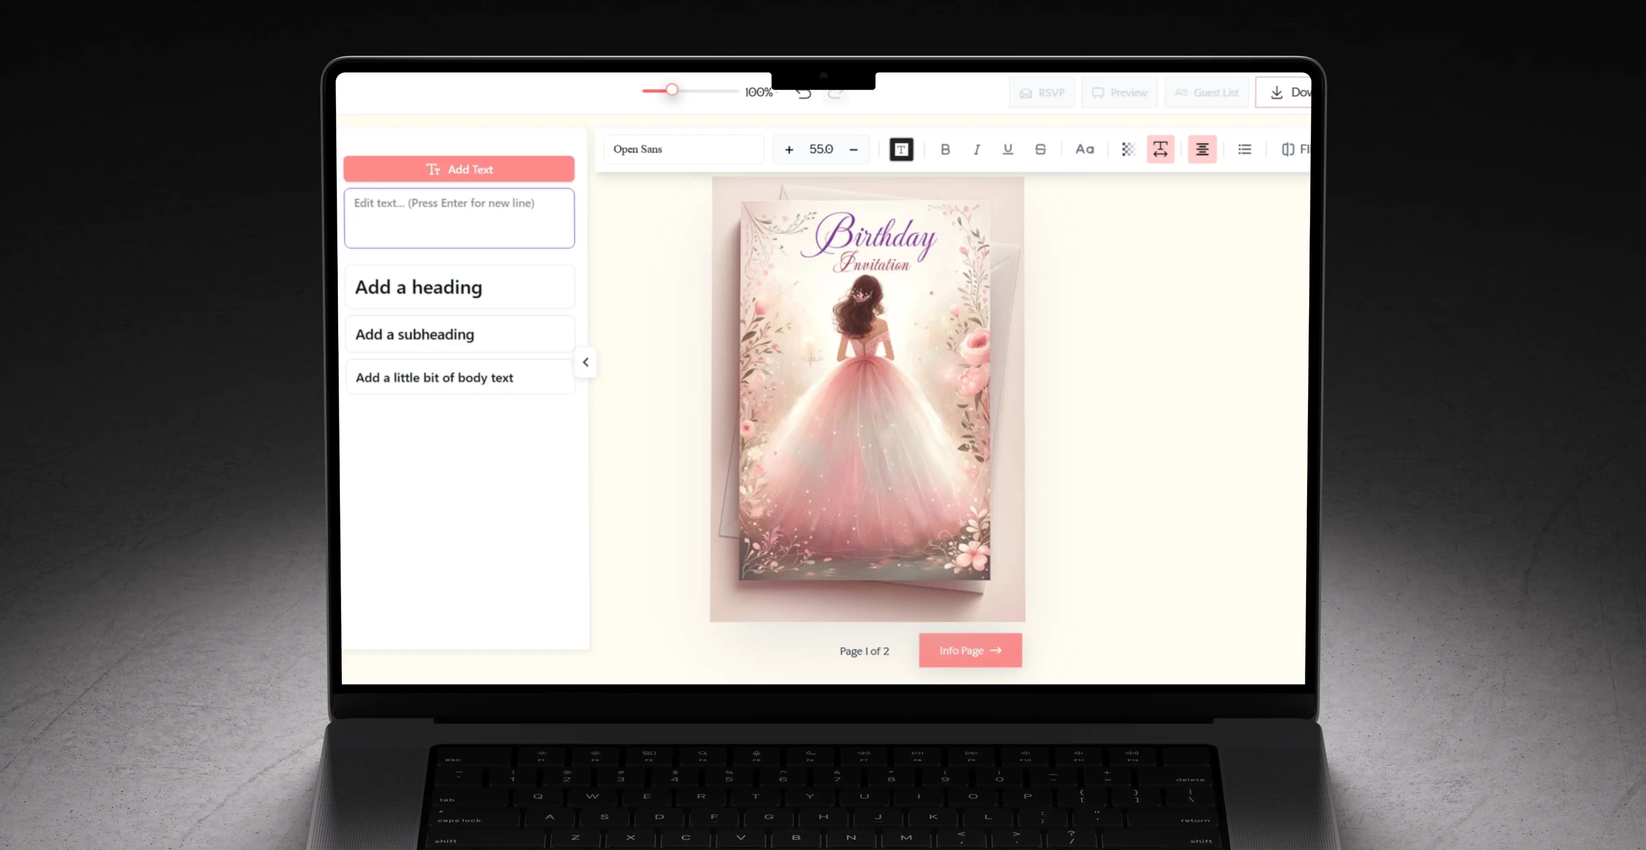This screenshot has width=1646, height=850.
Task: Click the Add Text button
Action: pos(459,169)
